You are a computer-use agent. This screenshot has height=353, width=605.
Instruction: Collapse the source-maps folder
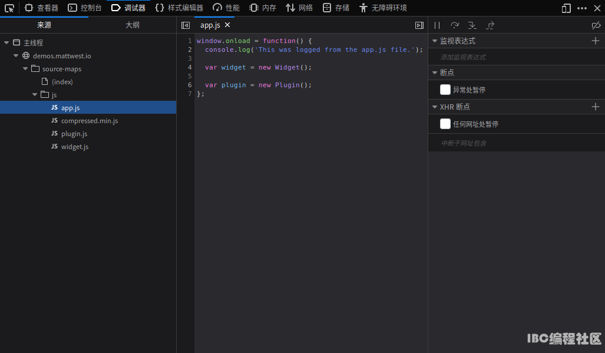pyautogui.click(x=26, y=69)
